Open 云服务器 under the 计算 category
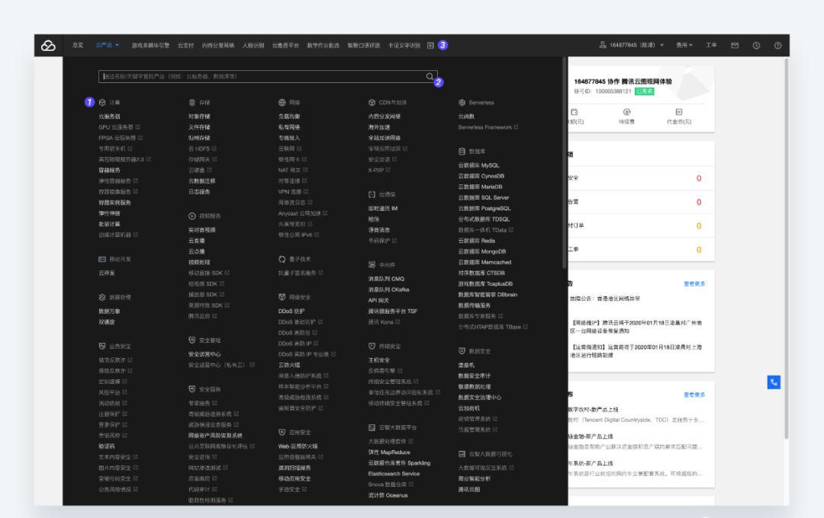The image size is (824, 518). click(109, 117)
